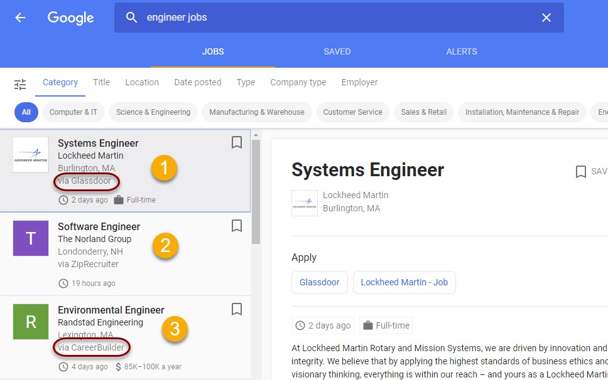Expand the Date posted filter
The image size is (608, 380).
click(x=198, y=82)
